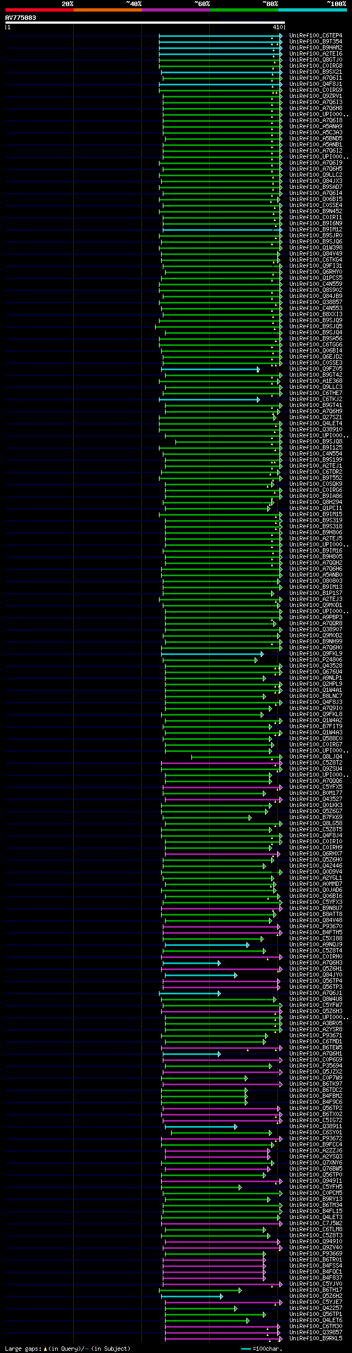
Task: Click the cyan alignment bar for UniRef100_Q4F8J1
Action: coord(220,84)
